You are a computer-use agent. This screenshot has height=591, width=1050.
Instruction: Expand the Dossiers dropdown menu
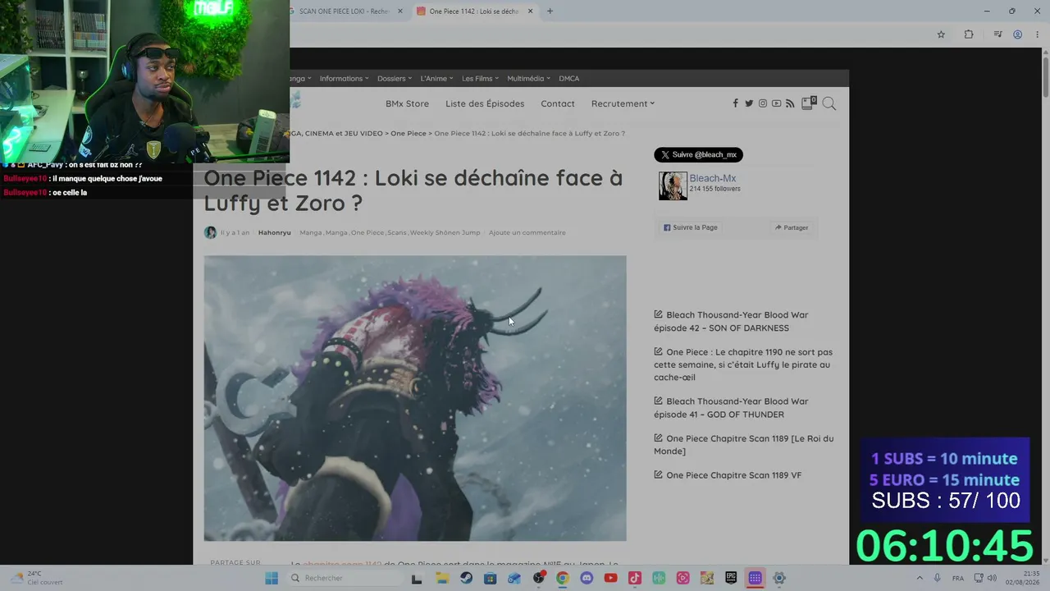tap(395, 79)
